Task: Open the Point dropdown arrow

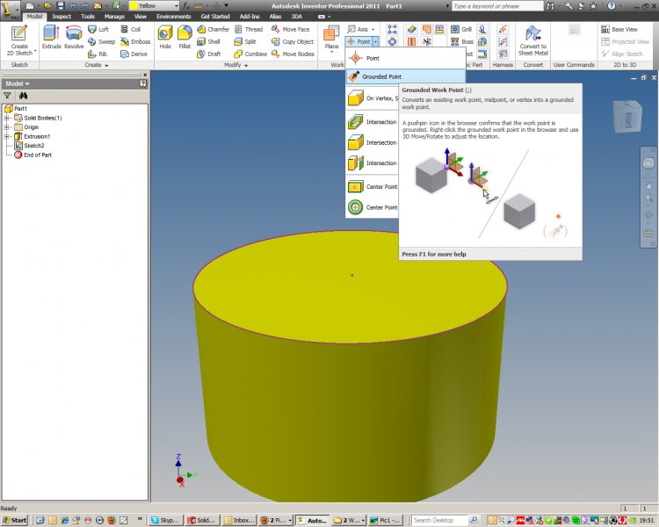Action: 376,41
